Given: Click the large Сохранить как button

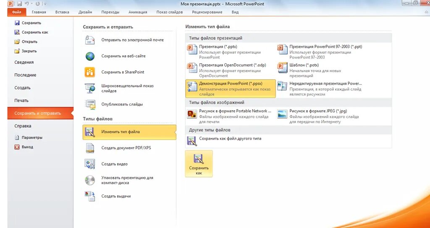Looking at the screenshot, I should pyautogui.click(x=199, y=164).
